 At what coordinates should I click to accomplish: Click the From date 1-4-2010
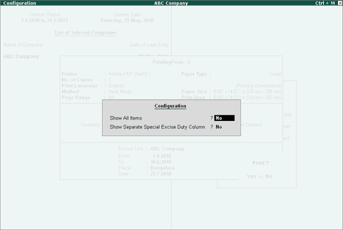[162, 156]
